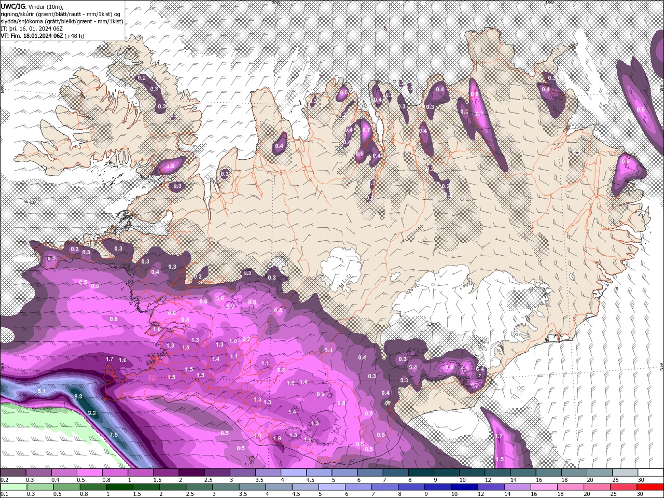Select deep blue lower swatch starting at 10

[465, 487]
